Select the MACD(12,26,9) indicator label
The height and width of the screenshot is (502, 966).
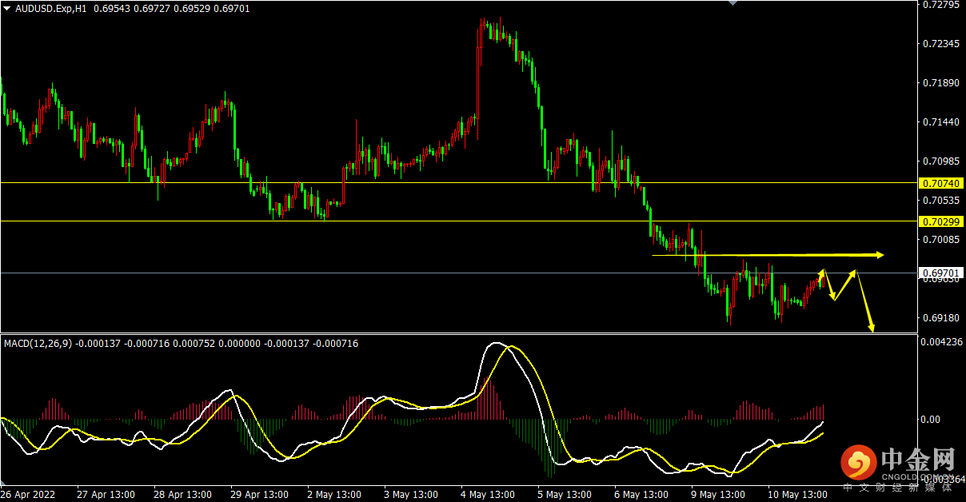point(38,344)
